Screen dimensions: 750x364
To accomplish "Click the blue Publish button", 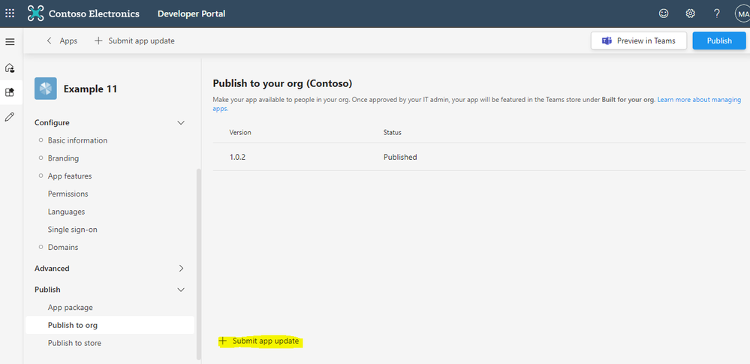I will 718,41.
